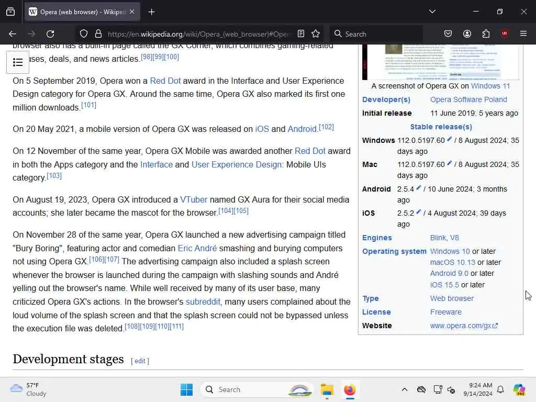Open citation link [102]
536x402 pixels.
(x=326, y=127)
